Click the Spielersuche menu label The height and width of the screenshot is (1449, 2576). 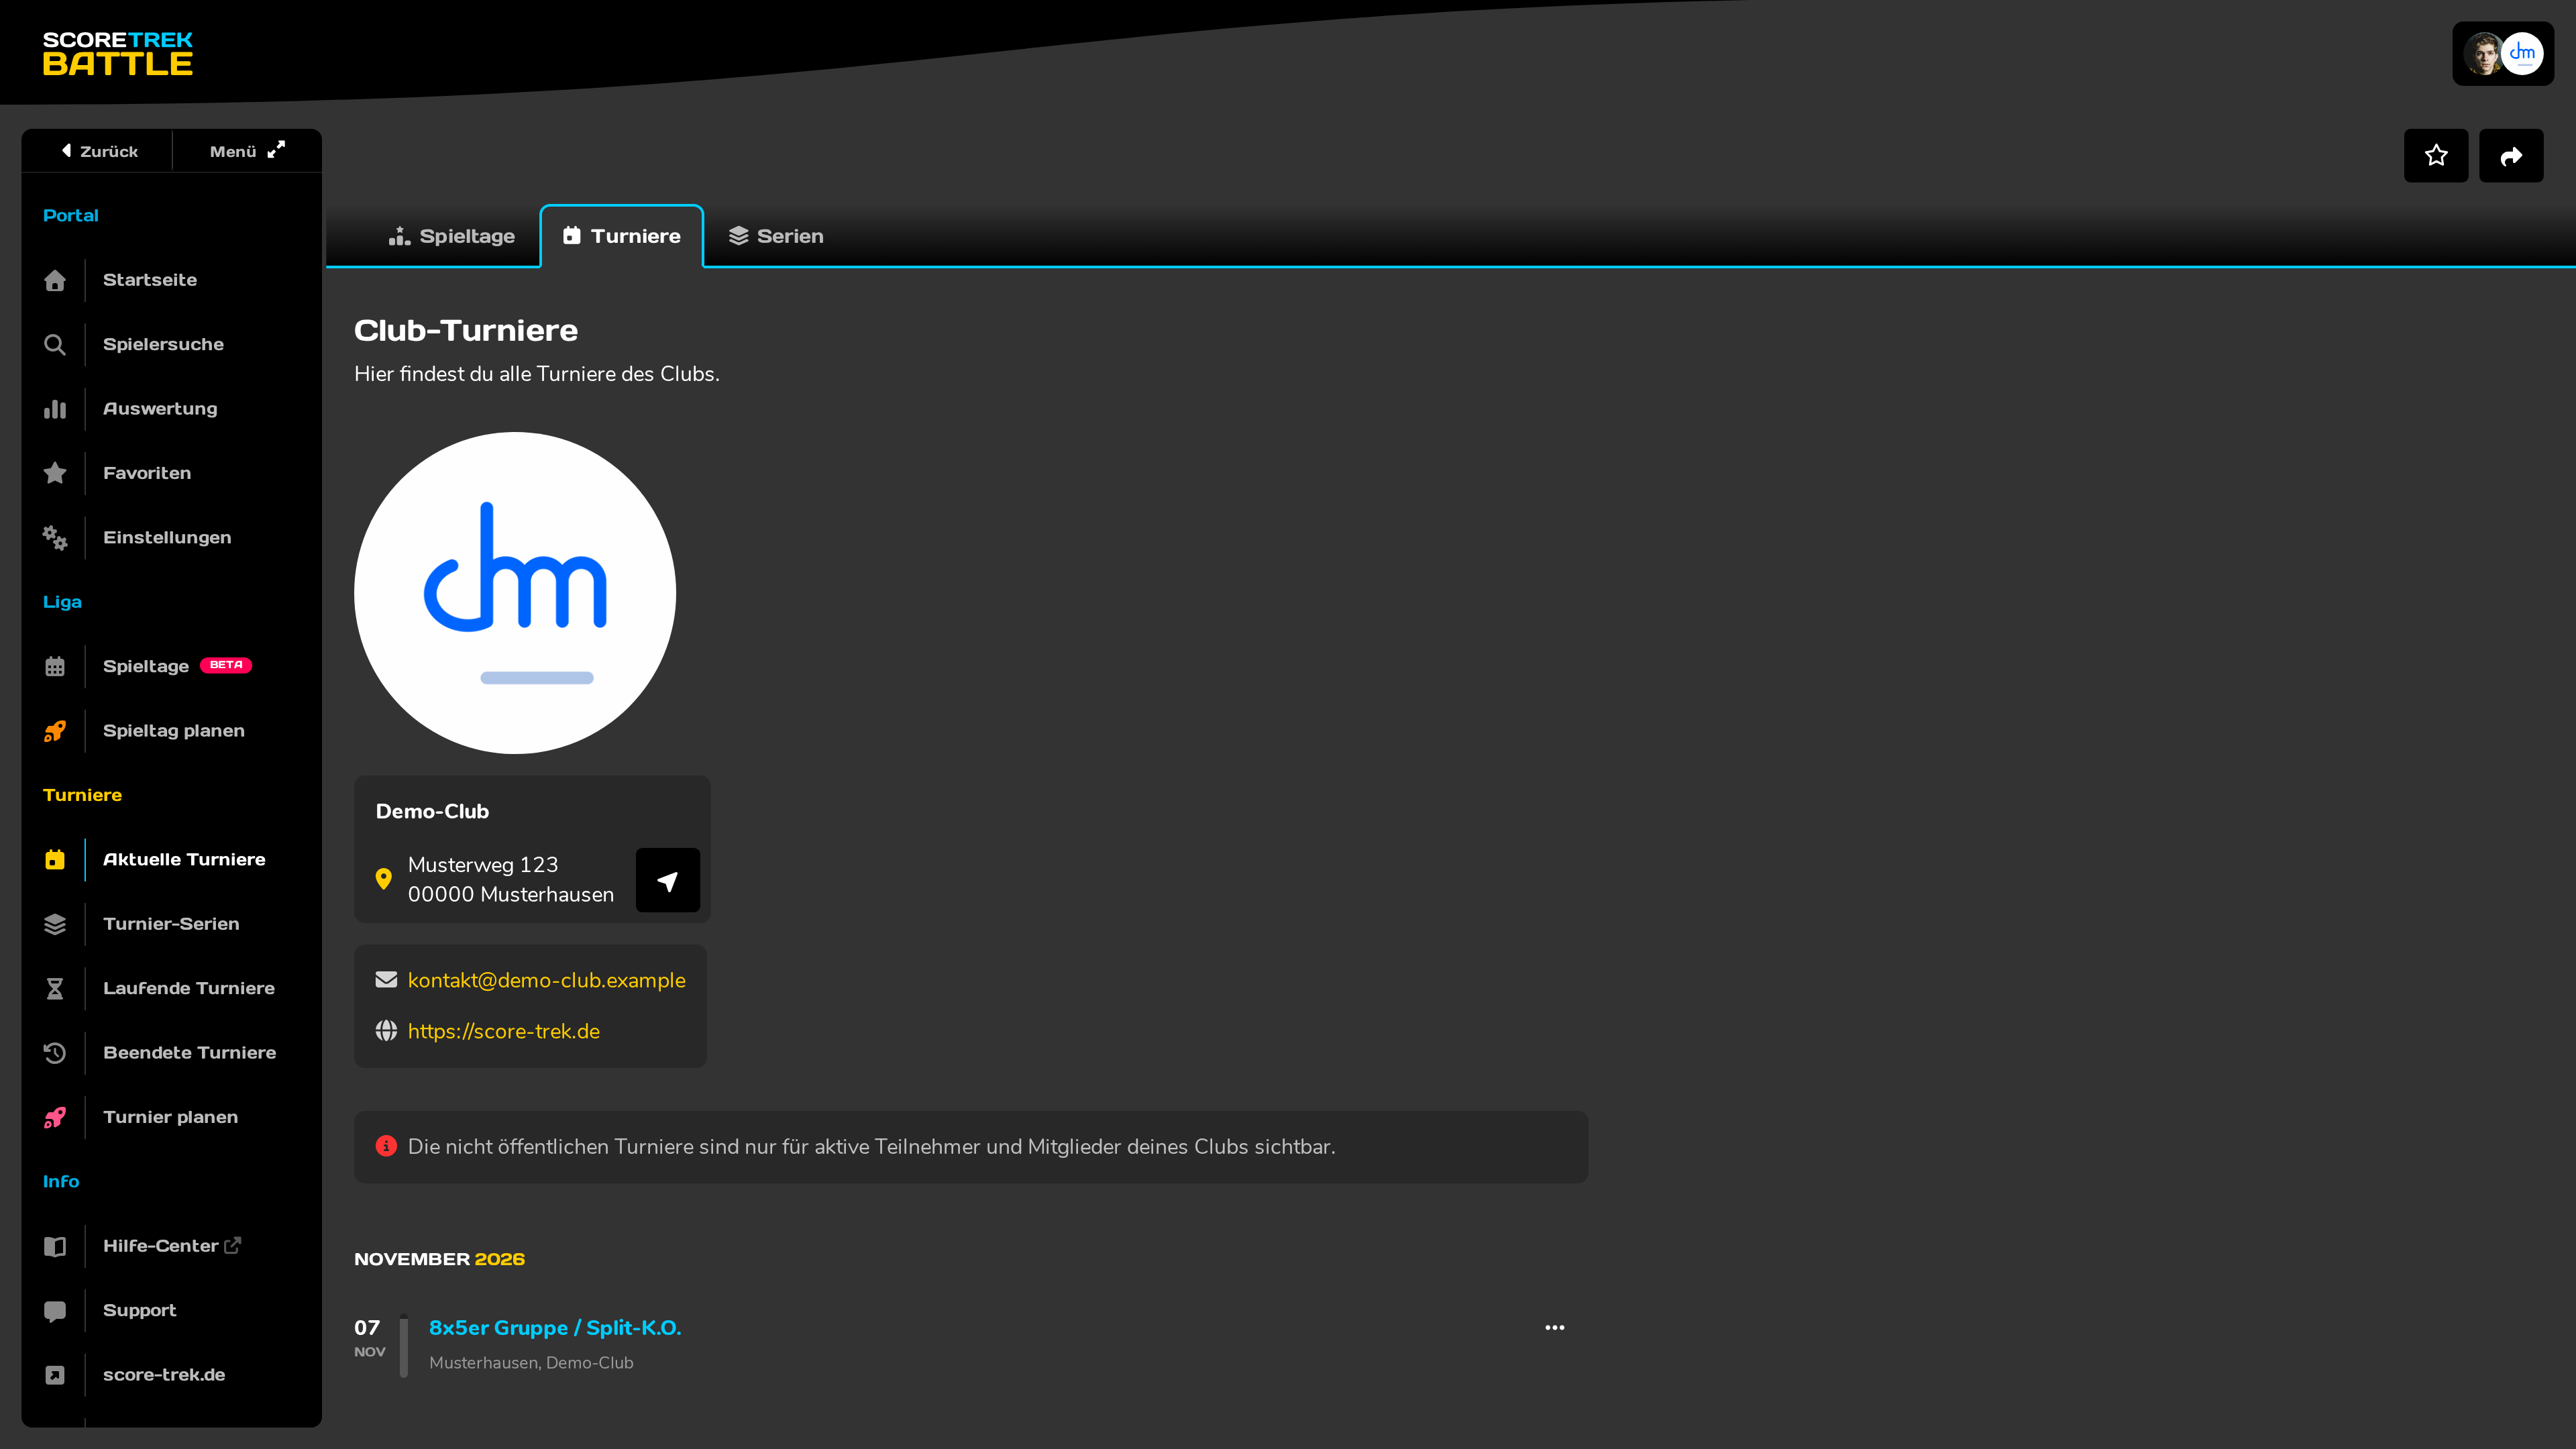pos(163,344)
